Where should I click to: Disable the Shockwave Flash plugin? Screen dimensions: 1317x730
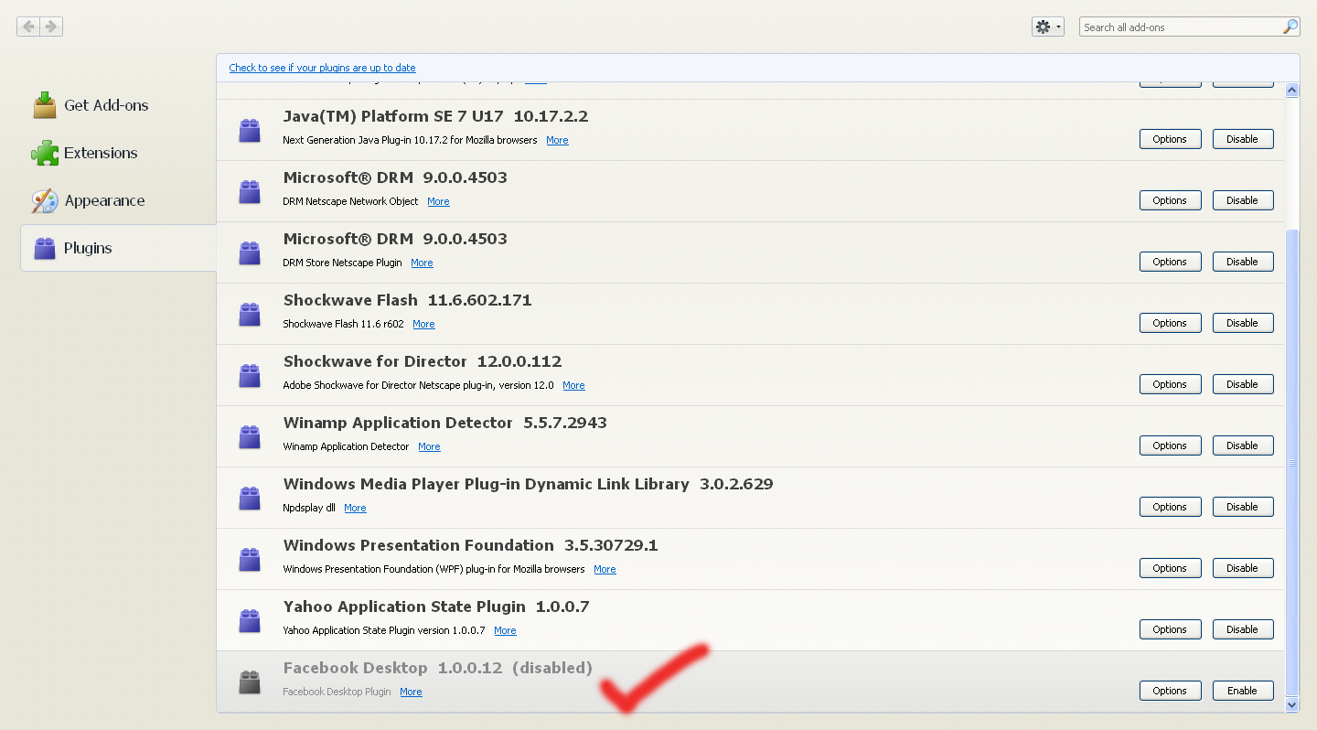[1242, 323]
